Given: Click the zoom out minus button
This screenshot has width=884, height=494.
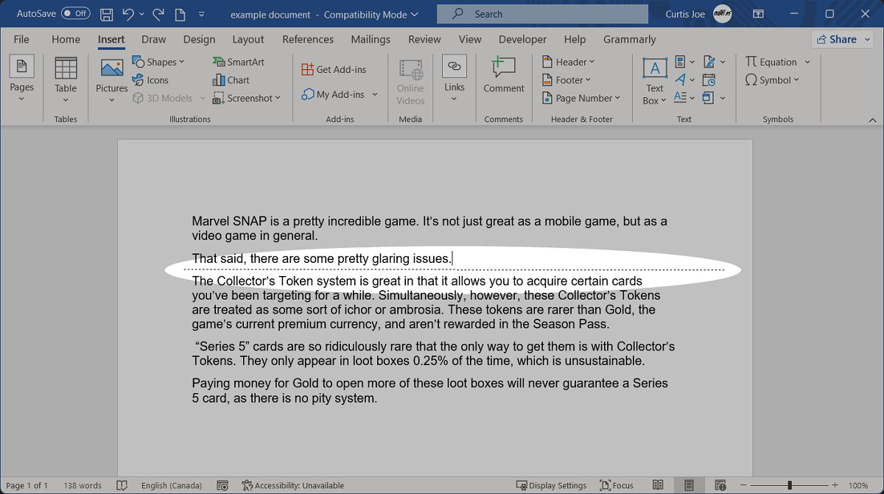Looking at the screenshot, I should tap(743, 485).
